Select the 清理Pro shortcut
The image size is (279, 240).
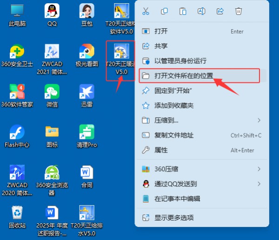click(x=87, y=136)
